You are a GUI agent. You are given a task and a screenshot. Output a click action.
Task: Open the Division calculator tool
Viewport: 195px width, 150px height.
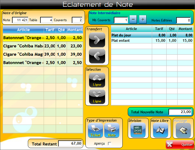138,130
